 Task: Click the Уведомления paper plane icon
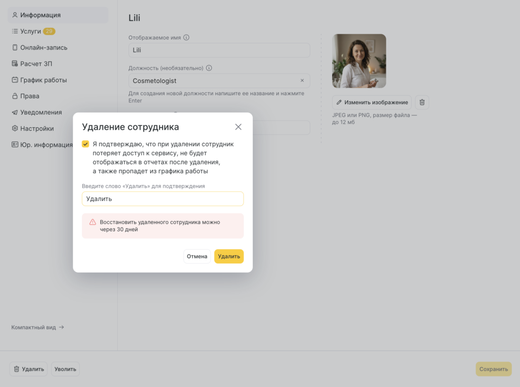point(15,112)
